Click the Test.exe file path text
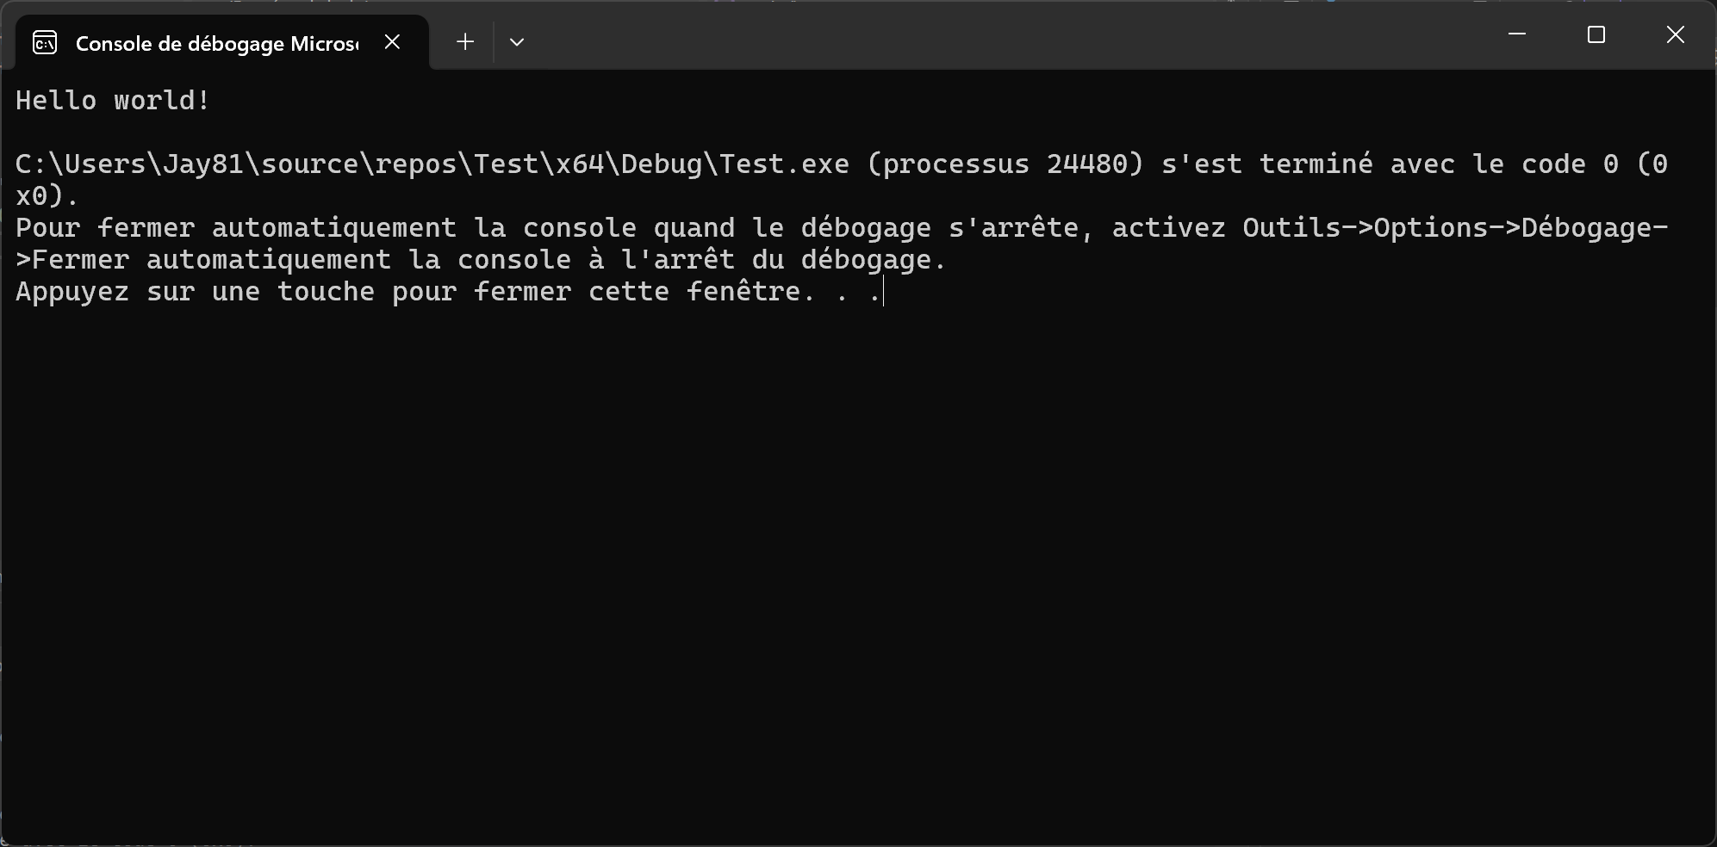 pyautogui.click(x=431, y=164)
